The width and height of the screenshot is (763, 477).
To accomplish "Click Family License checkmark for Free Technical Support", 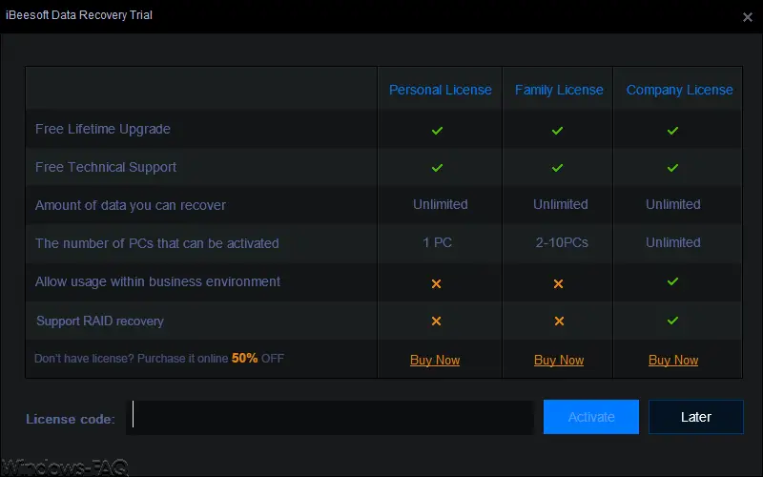I will click(x=557, y=168).
